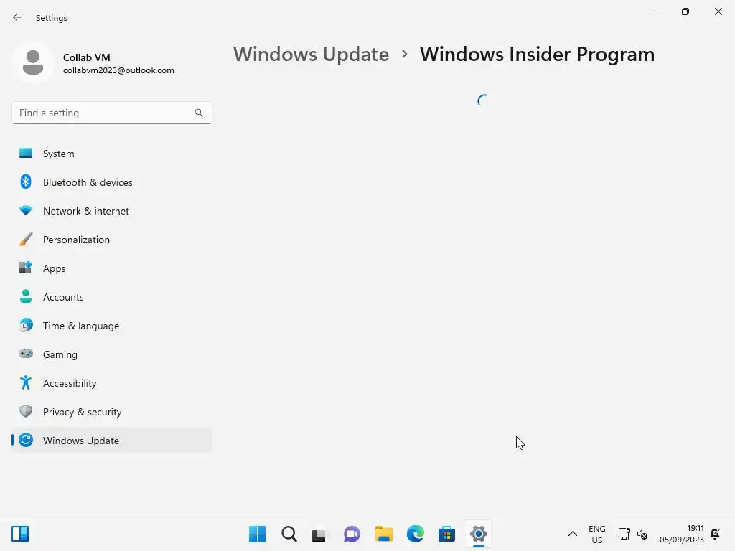Click the Collab VM account name

(x=87, y=57)
